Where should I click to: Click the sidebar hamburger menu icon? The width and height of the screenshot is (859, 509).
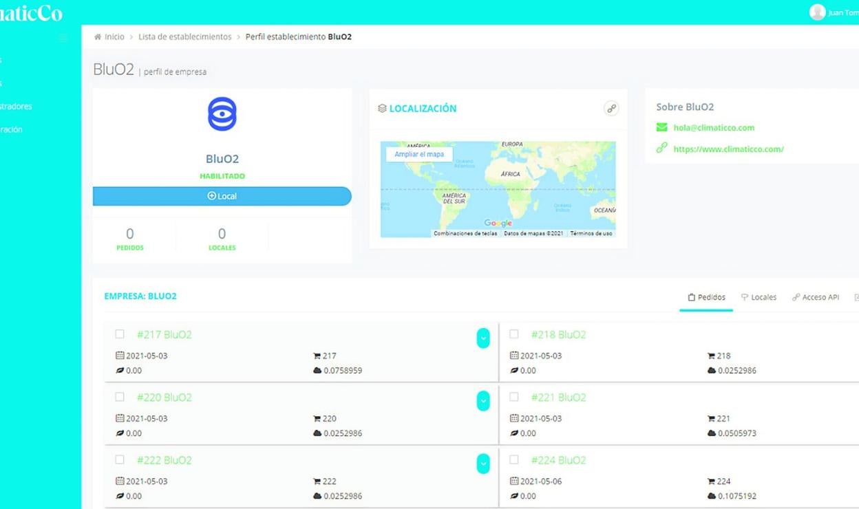click(x=63, y=38)
